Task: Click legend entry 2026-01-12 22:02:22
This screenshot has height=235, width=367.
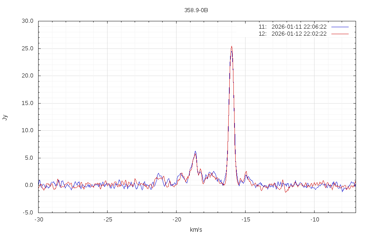Action: click(x=299, y=34)
